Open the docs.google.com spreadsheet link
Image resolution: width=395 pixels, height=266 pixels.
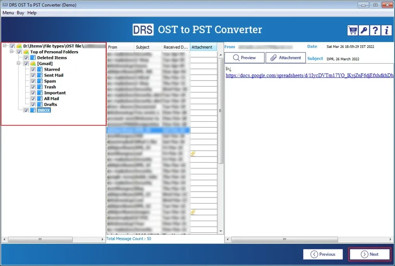(x=309, y=76)
